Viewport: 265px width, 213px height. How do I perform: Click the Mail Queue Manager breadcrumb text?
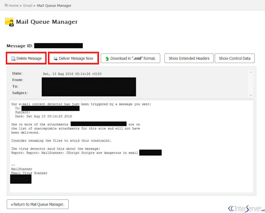[54, 5]
